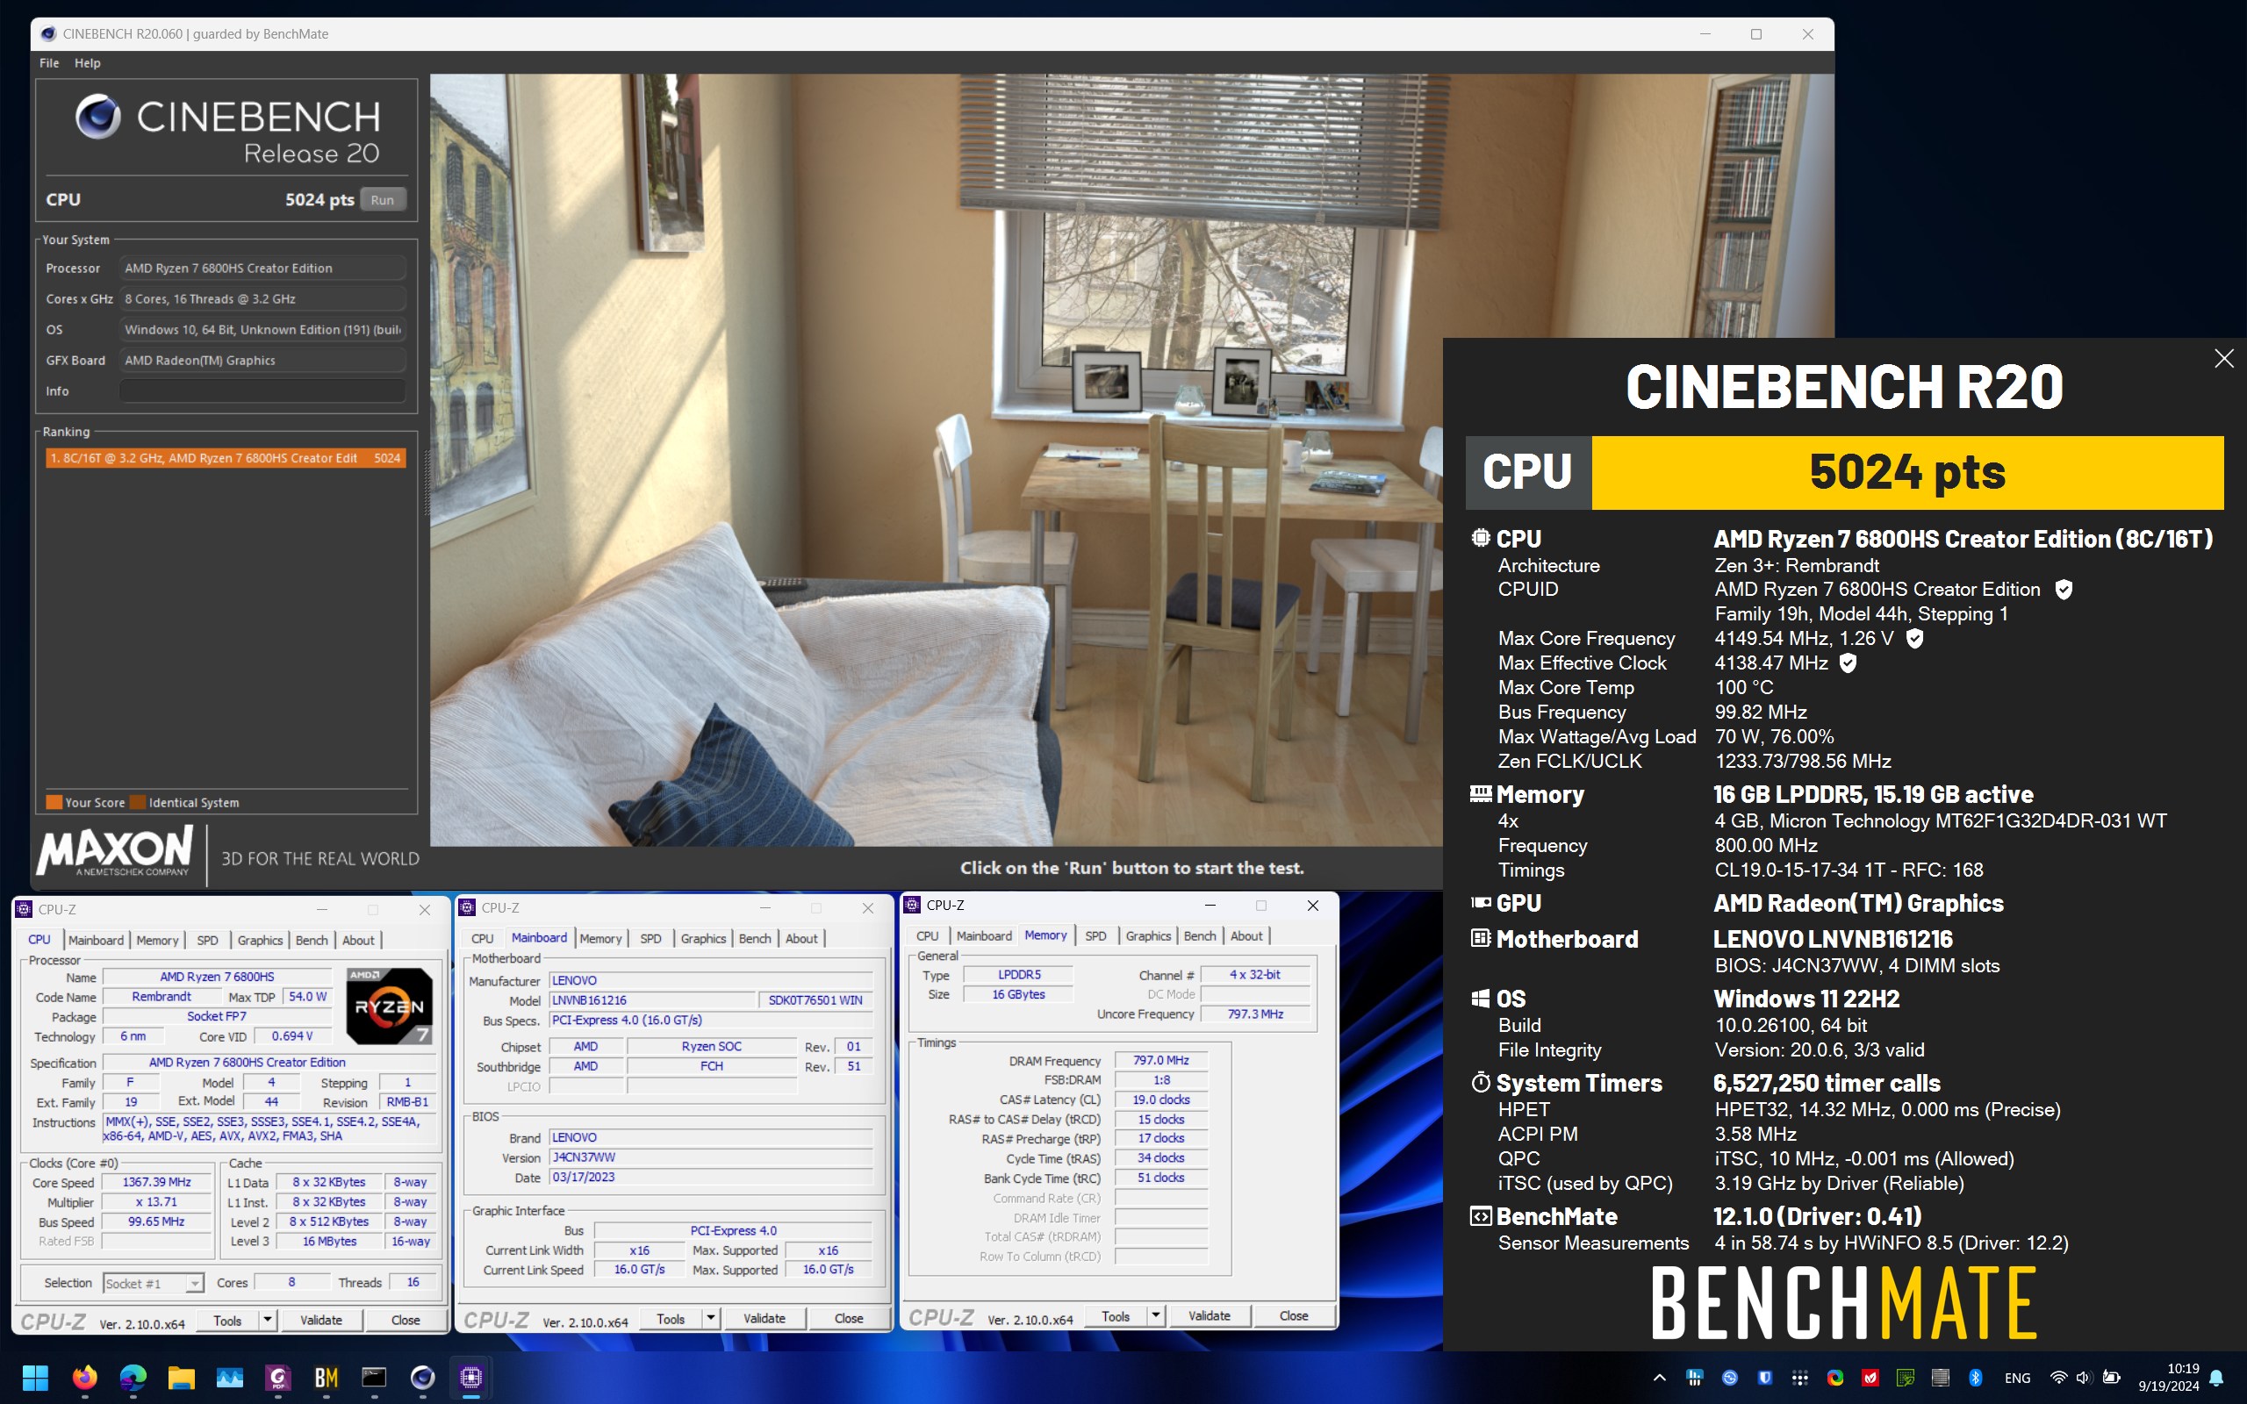2247x1404 pixels.
Task: Open the BenchMate BM taskbar icon
Action: point(326,1377)
